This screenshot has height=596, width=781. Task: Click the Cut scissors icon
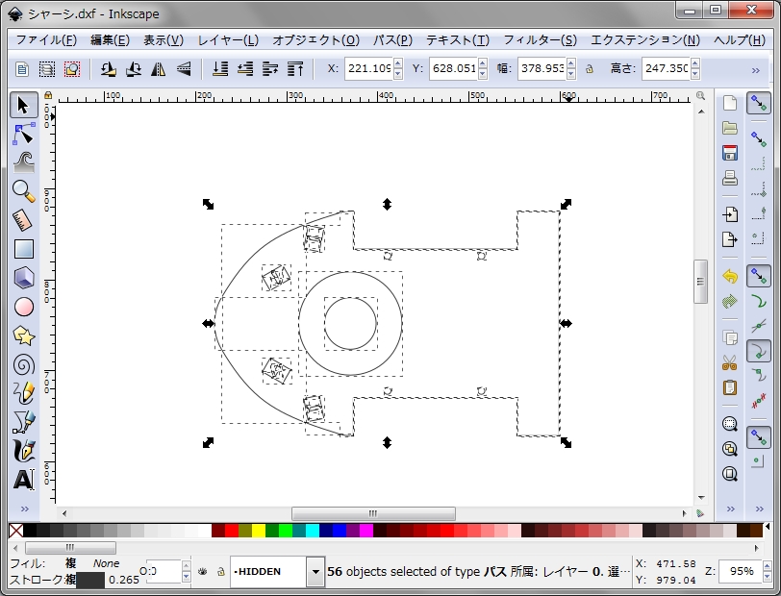pos(730,362)
